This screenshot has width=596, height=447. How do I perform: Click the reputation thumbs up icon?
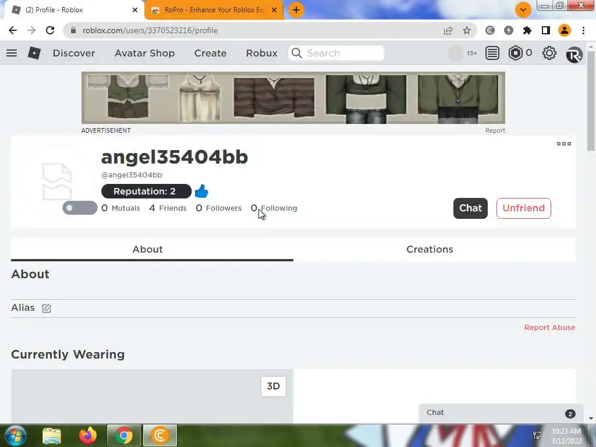pos(201,191)
